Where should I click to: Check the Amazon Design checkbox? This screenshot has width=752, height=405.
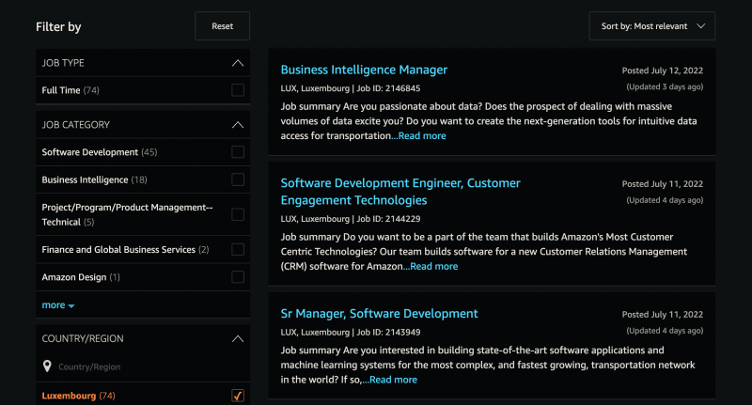tap(238, 277)
